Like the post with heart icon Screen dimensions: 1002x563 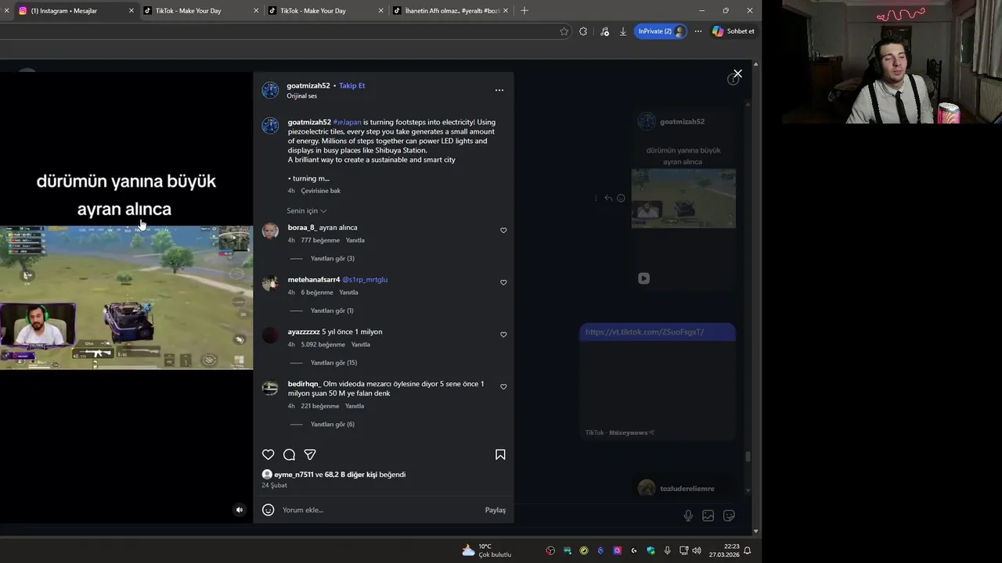(x=268, y=454)
